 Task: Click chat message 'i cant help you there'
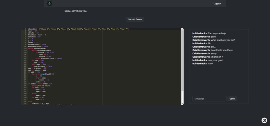(x=222, y=50)
